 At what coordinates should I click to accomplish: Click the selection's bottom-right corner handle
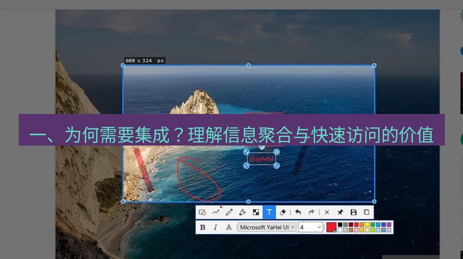[x=374, y=202]
